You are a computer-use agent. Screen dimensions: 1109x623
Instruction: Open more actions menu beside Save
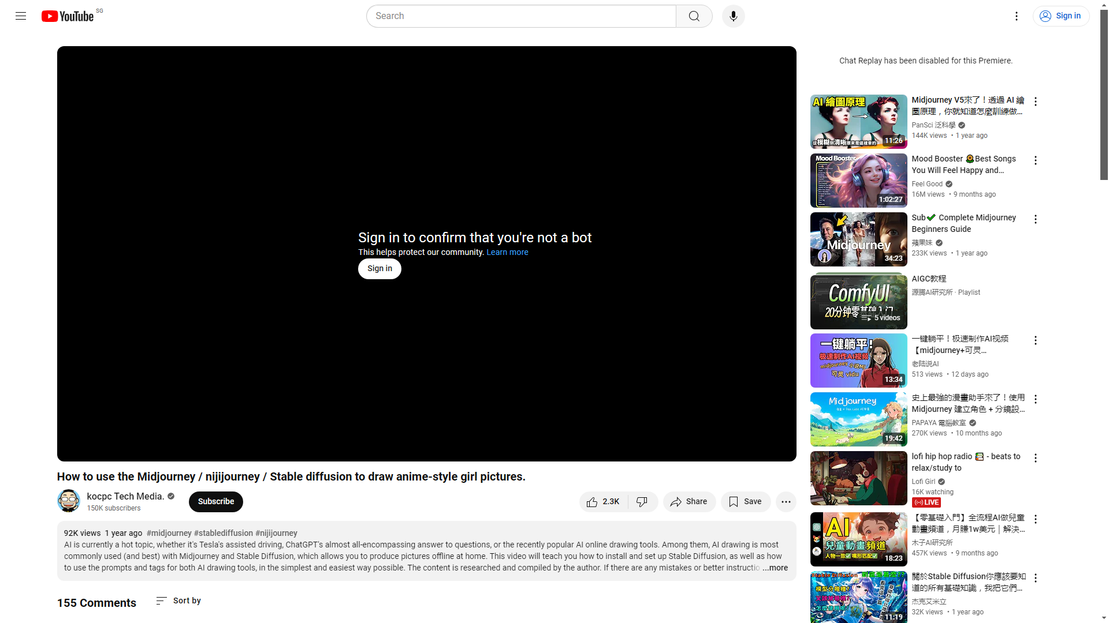pyautogui.click(x=786, y=502)
